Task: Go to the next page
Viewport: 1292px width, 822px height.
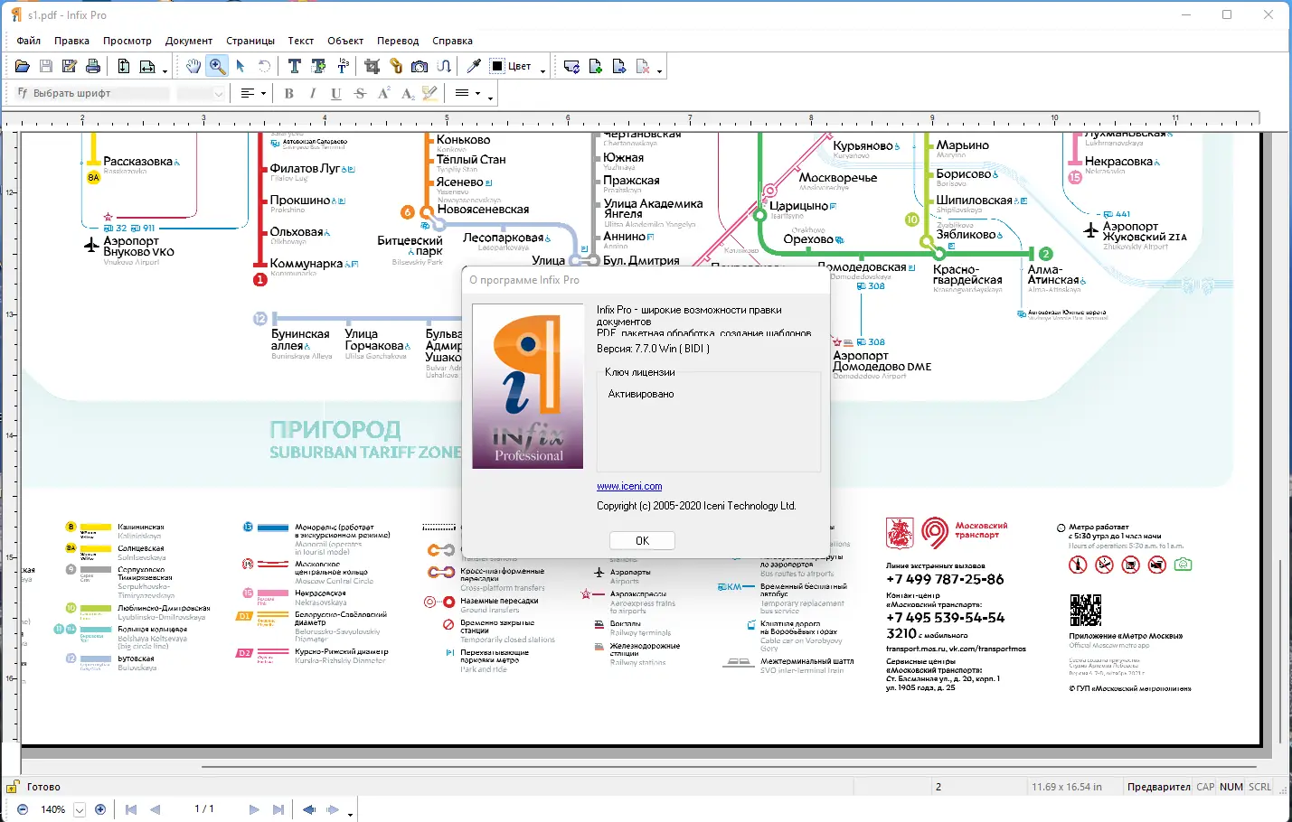Action: click(254, 809)
